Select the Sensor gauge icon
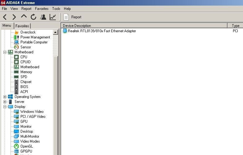 [16, 47]
